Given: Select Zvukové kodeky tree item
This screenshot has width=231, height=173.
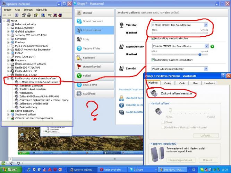Looking at the screenshot, I should (x=28, y=107).
